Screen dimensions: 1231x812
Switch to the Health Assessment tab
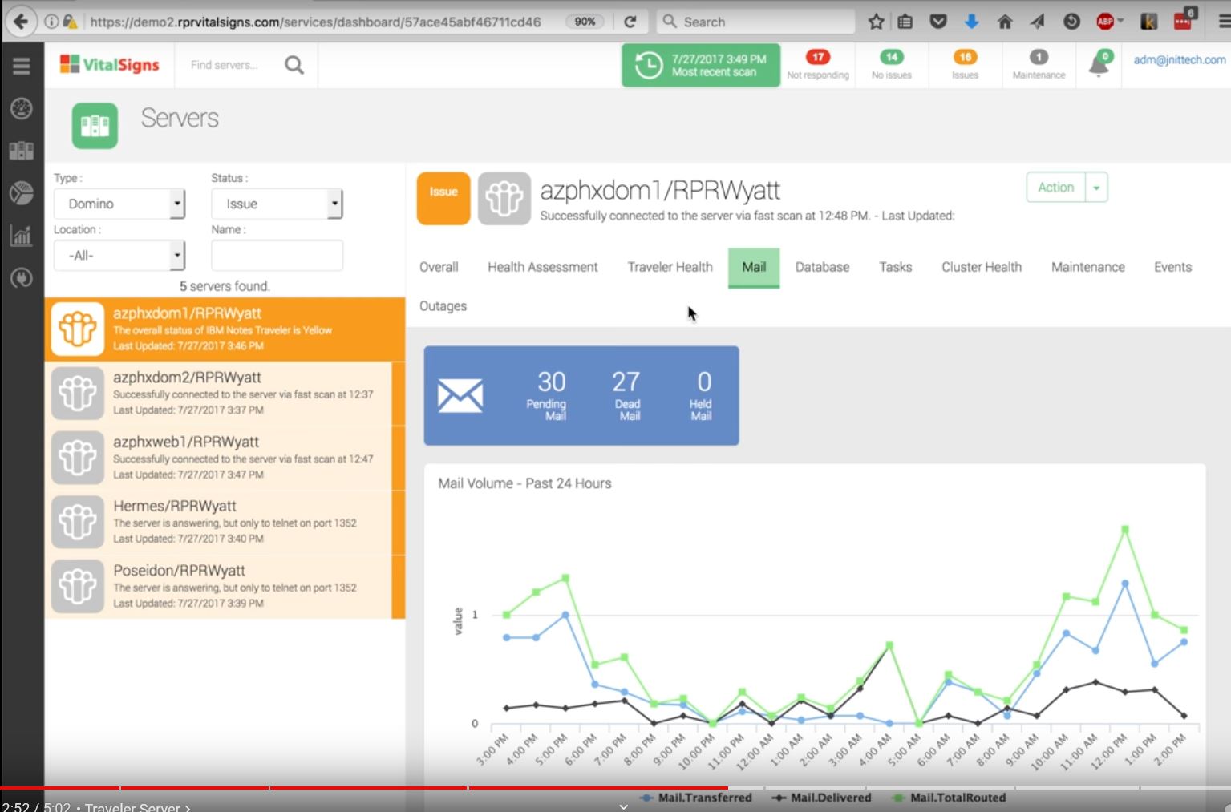point(543,267)
